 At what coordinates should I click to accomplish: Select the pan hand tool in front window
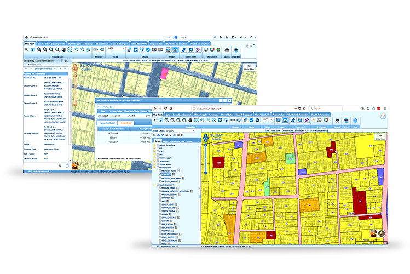point(190,120)
